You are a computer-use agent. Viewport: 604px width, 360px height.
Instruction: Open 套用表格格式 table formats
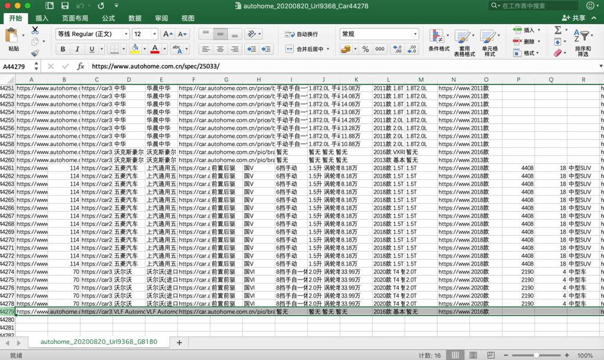pos(464,42)
